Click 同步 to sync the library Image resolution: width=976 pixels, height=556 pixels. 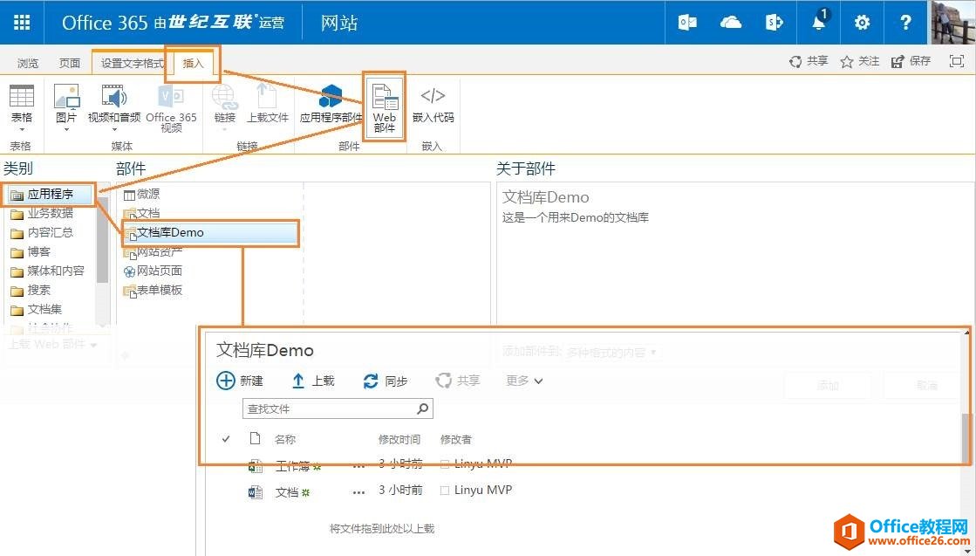pos(386,381)
